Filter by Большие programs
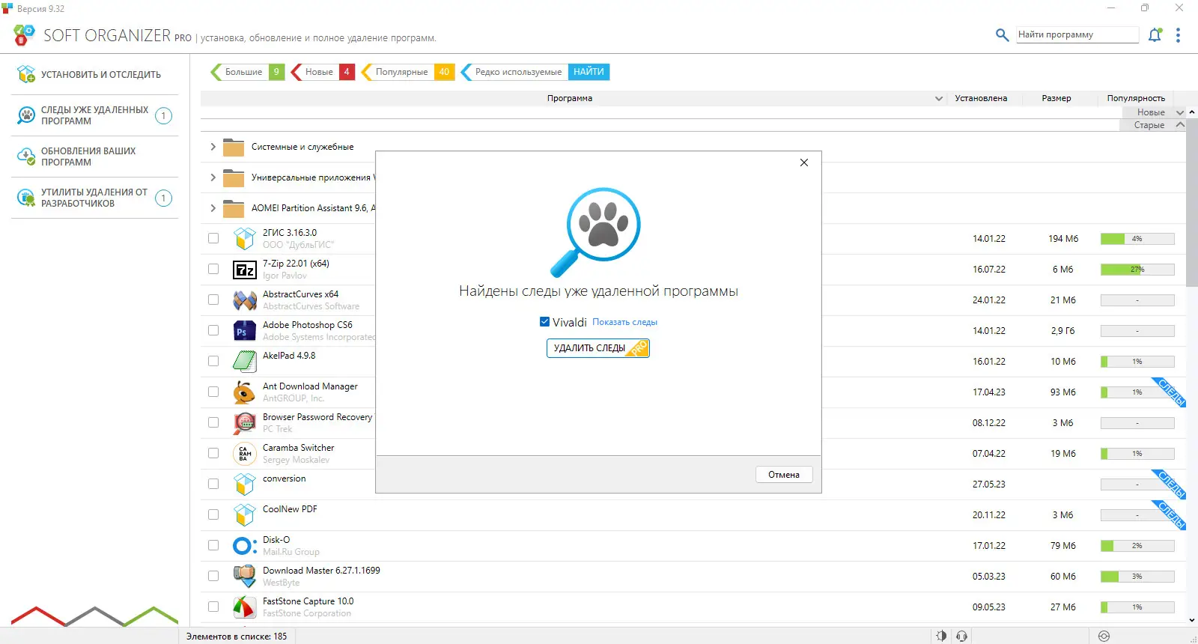This screenshot has height=644, width=1198. coord(248,72)
